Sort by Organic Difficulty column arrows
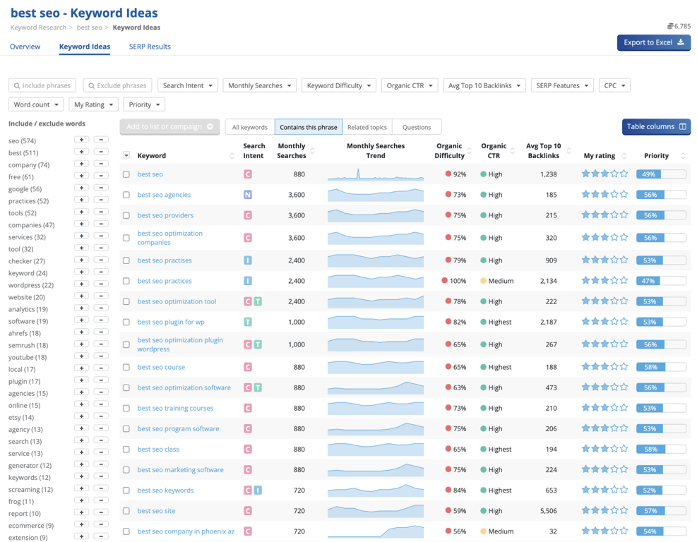The height and width of the screenshot is (542, 697). pyautogui.click(x=469, y=150)
